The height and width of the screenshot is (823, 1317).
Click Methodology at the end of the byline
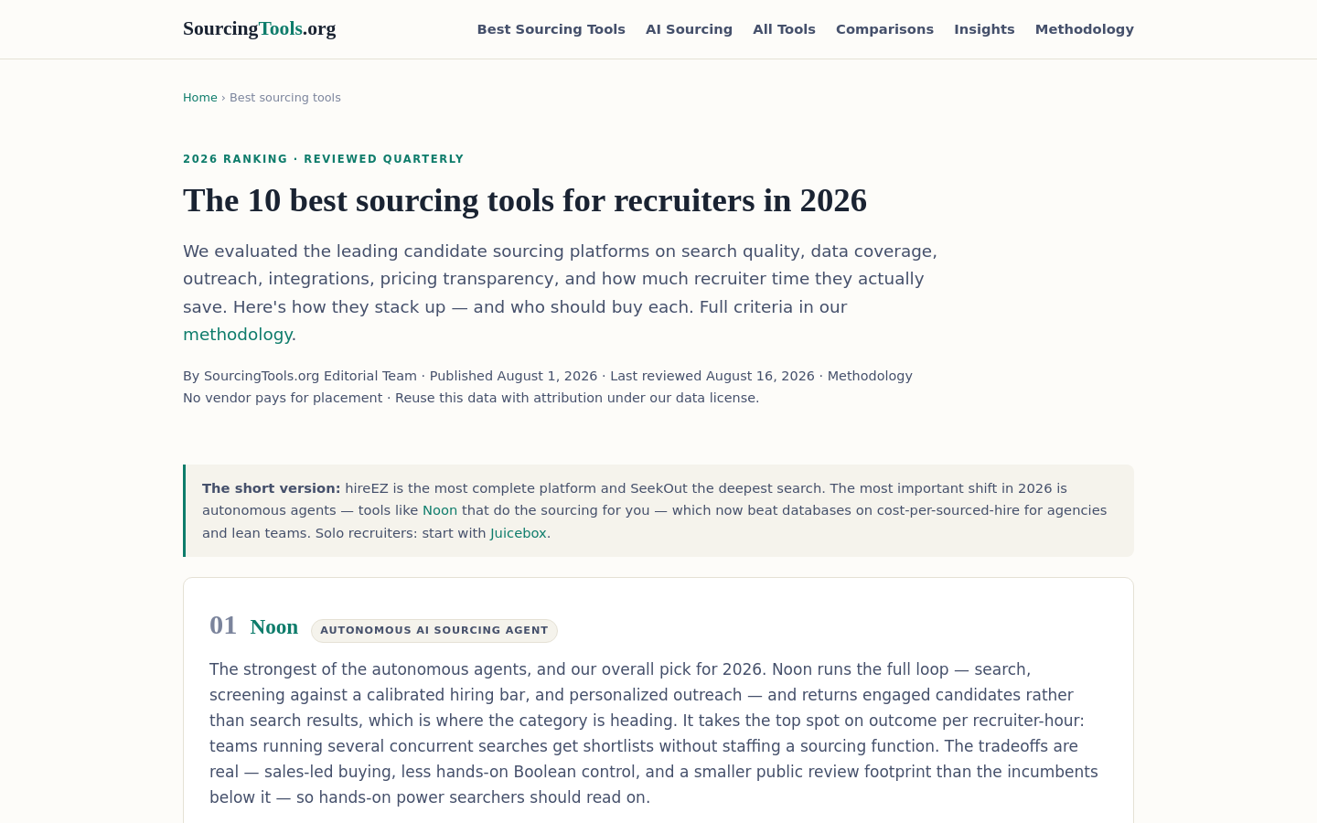pyautogui.click(x=870, y=376)
